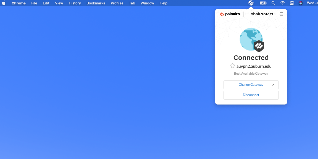318x159 pixels.
Task: Open the Tab menu
Action: point(132,3)
